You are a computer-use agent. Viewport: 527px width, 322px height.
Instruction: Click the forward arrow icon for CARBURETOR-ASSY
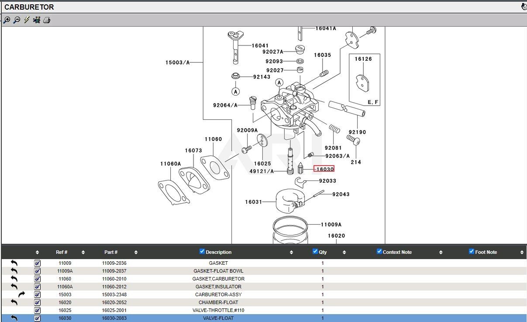click(x=21, y=294)
